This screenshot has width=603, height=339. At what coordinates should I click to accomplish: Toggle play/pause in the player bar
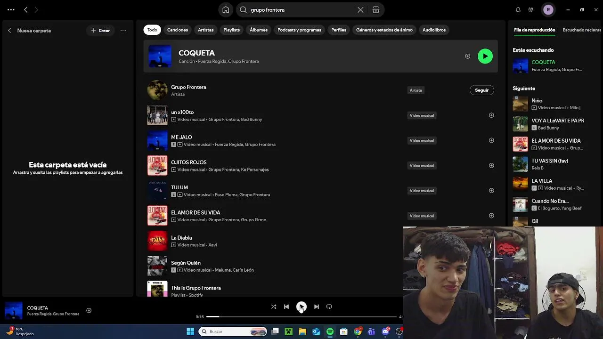pyautogui.click(x=301, y=307)
